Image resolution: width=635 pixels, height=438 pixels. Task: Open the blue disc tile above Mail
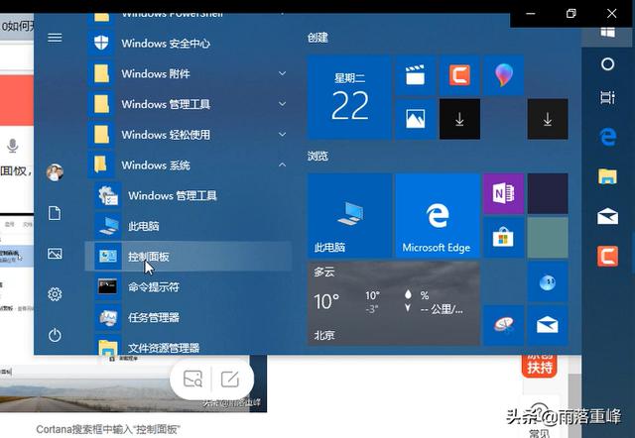click(x=548, y=281)
